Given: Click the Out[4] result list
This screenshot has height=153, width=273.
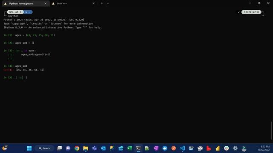Looking at the screenshot, I should pos(30,70).
